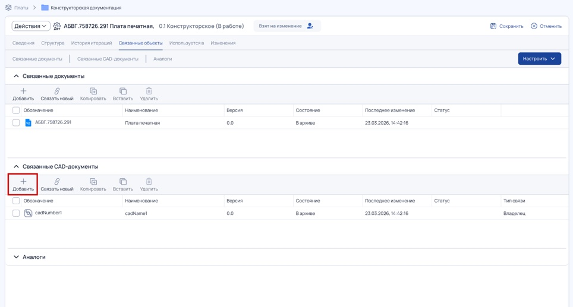Click Связать новый in Связанные документы toolbar
The height and width of the screenshot is (307, 573).
[57, 94]
